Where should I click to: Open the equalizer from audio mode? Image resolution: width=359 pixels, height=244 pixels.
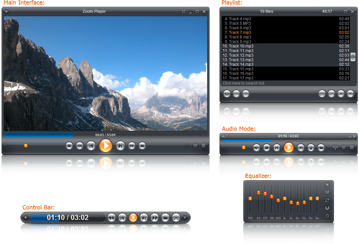tap(343, 148)
